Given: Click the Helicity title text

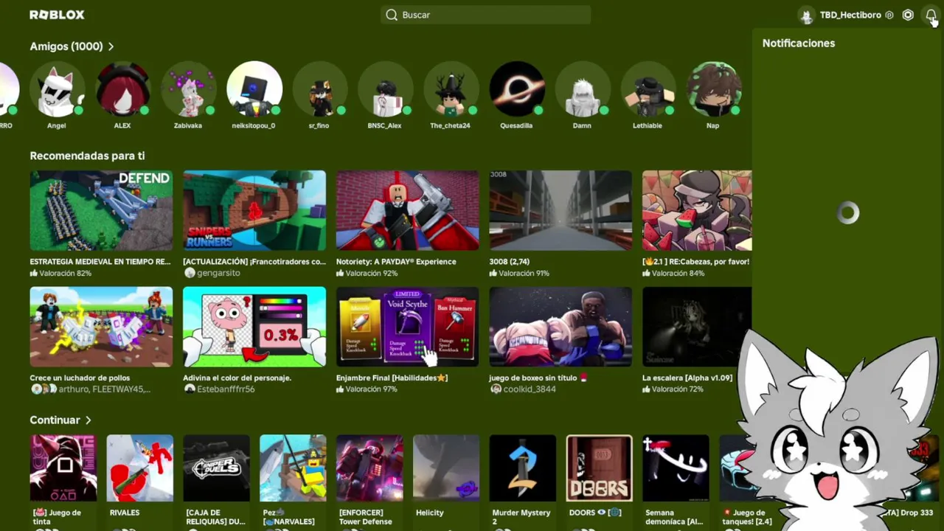Looking at the screenshot, I should click(430, 513).
